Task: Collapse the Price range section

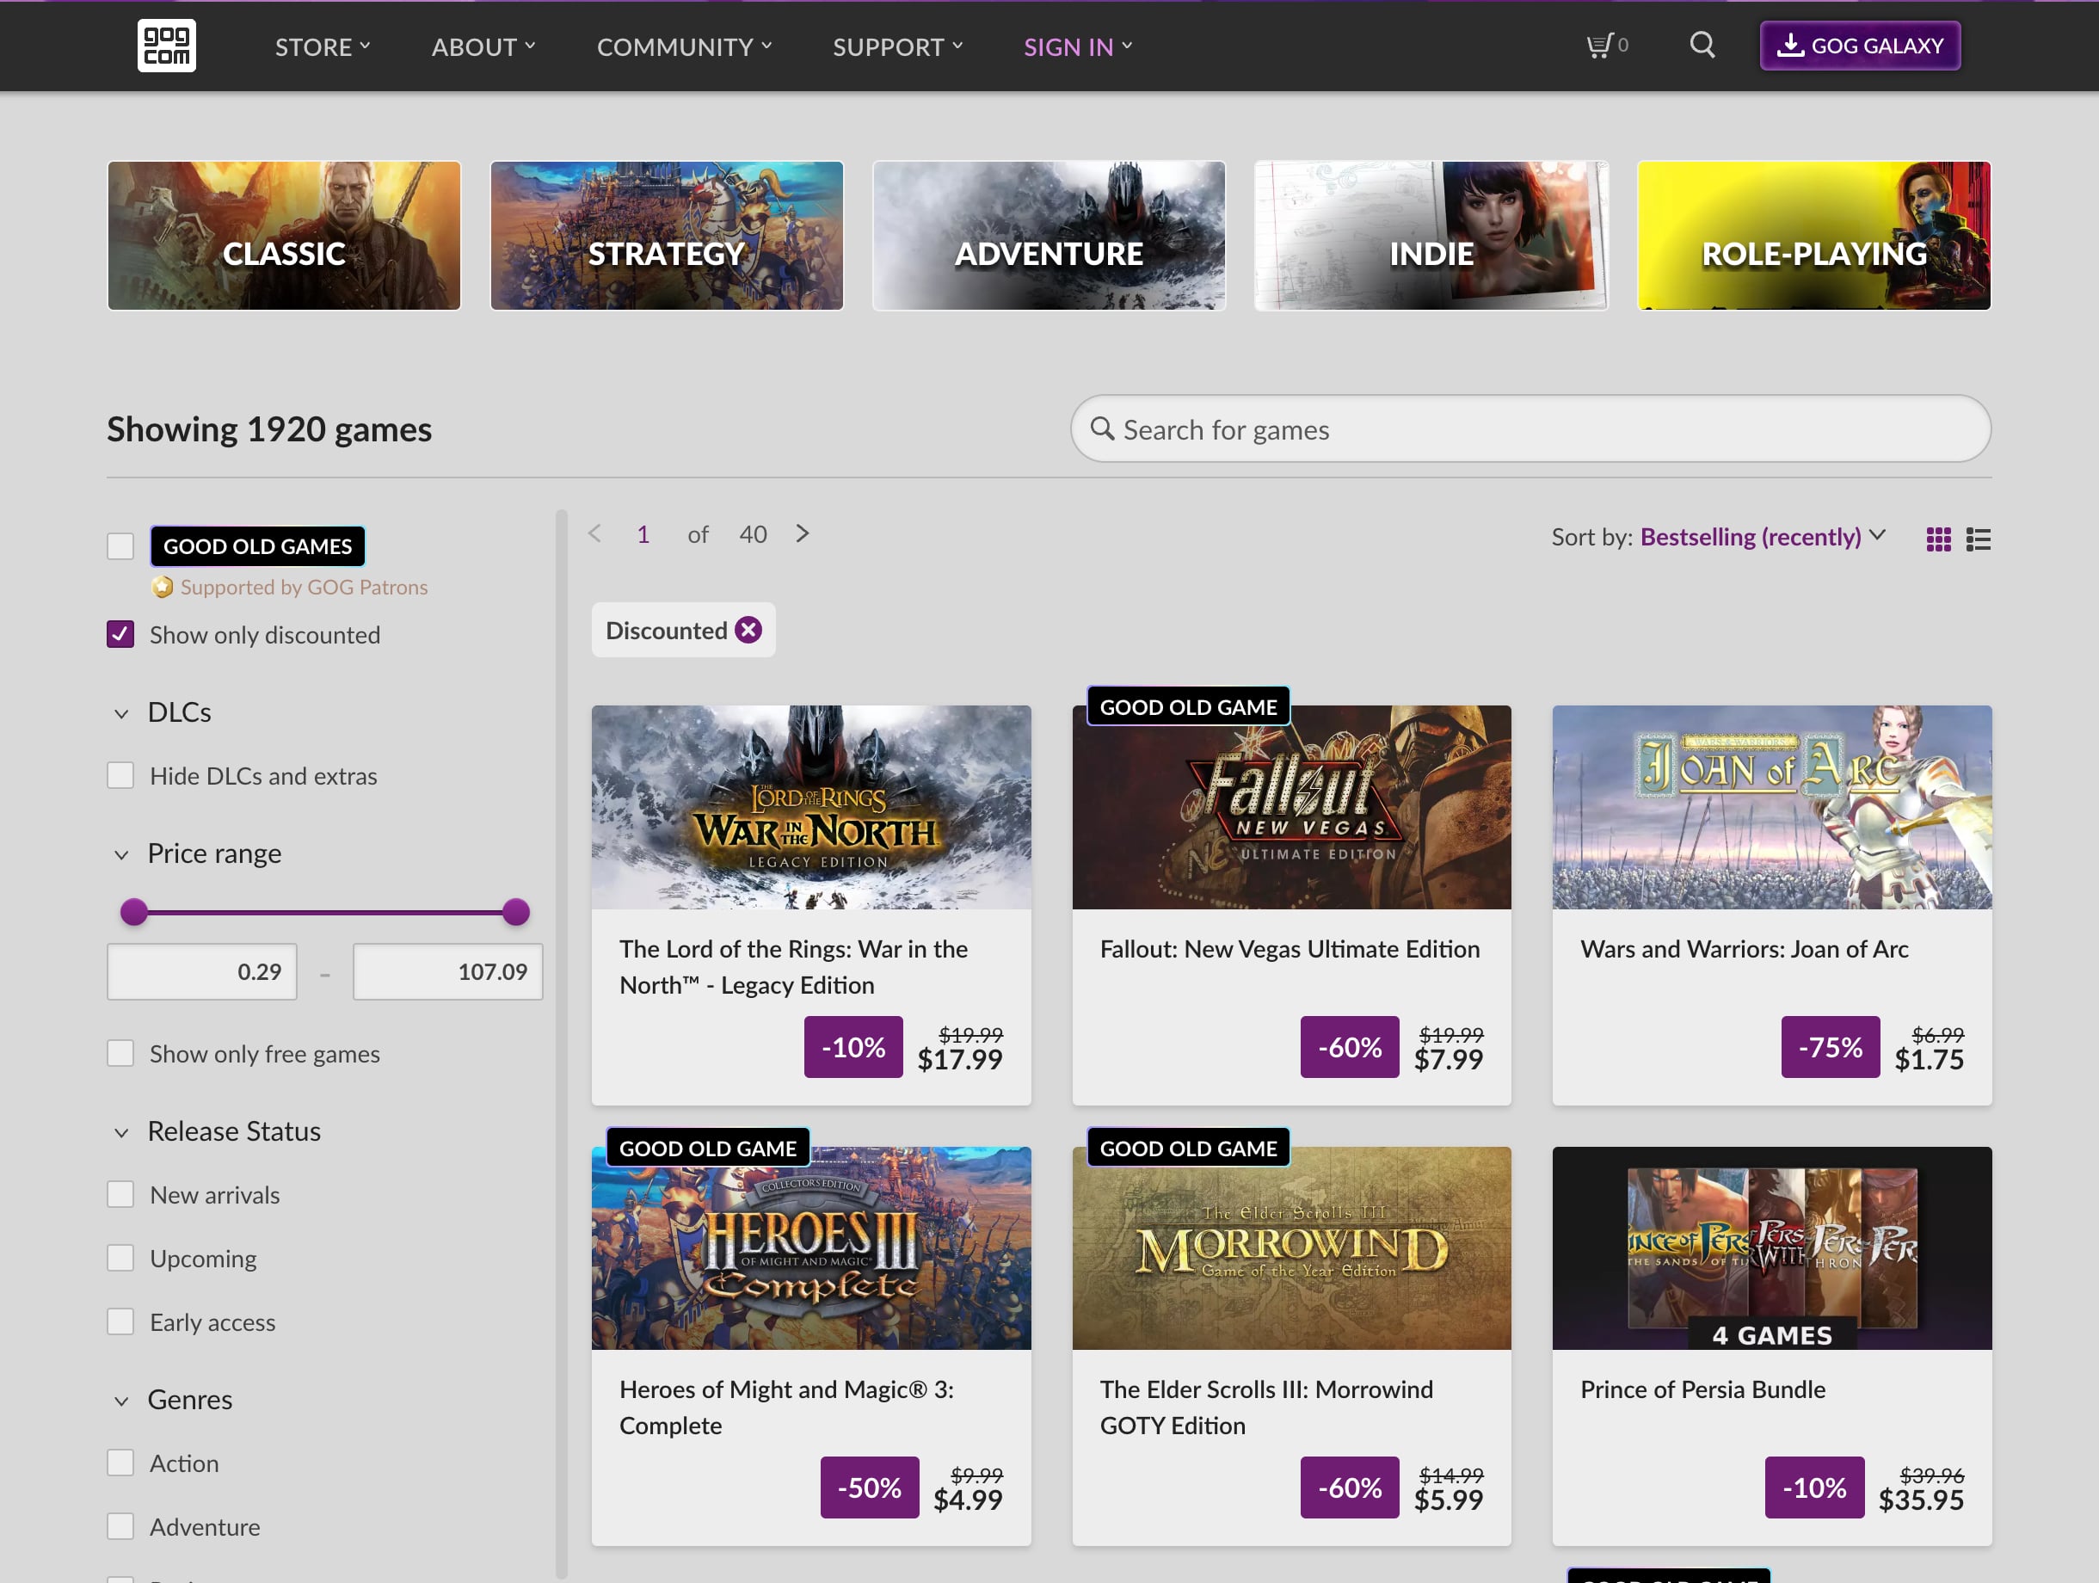Action: click(x=196, y=853)
